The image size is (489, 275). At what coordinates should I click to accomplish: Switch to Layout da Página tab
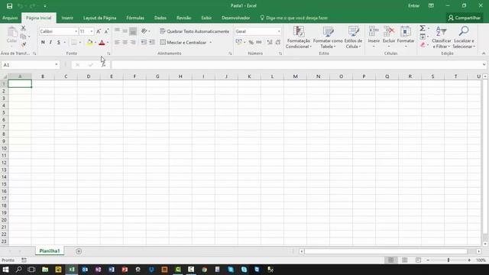[99, 18]
